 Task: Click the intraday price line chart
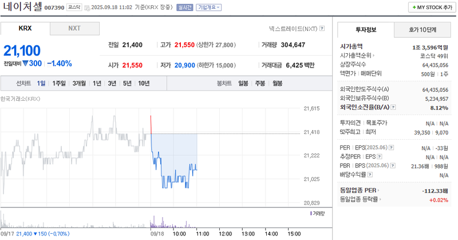tap(151, 156)
